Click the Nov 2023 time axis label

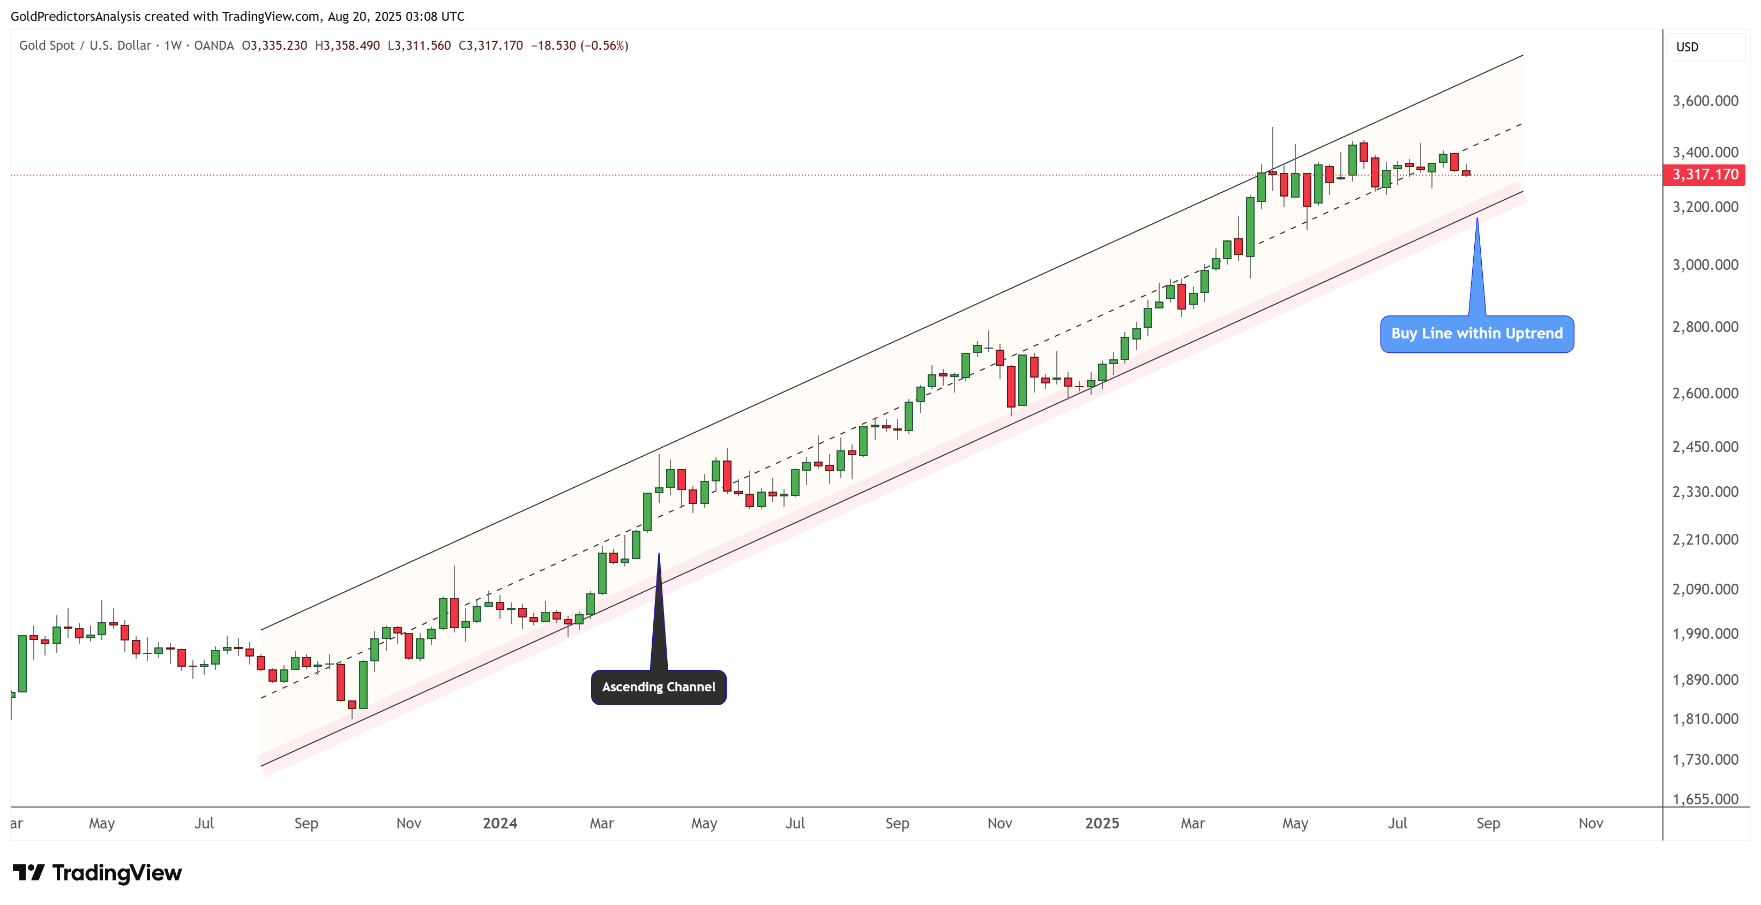point(409,824)
